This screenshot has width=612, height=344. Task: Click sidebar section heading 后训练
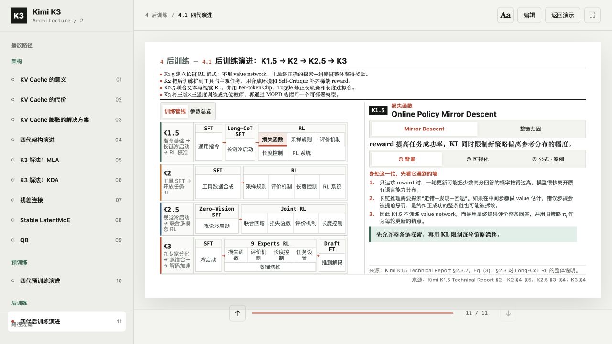(x=20, y=303)
